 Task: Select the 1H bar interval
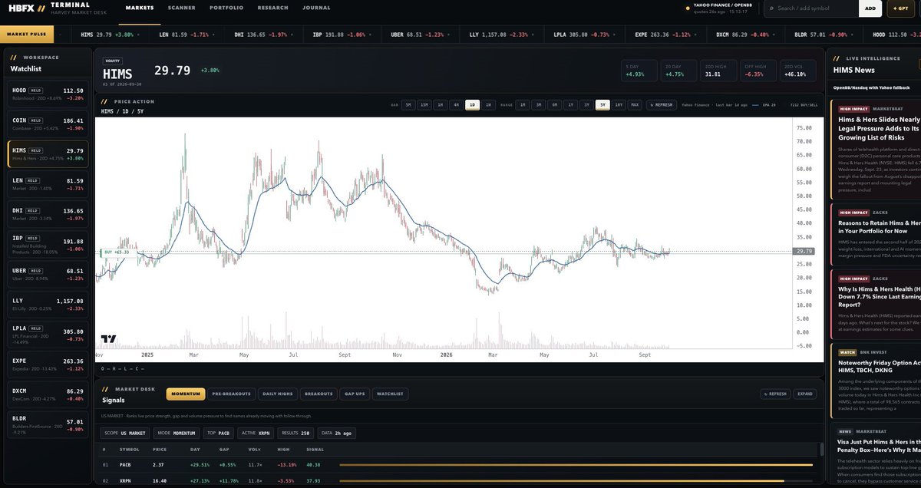pyautogui.click(x=441, y=104)
